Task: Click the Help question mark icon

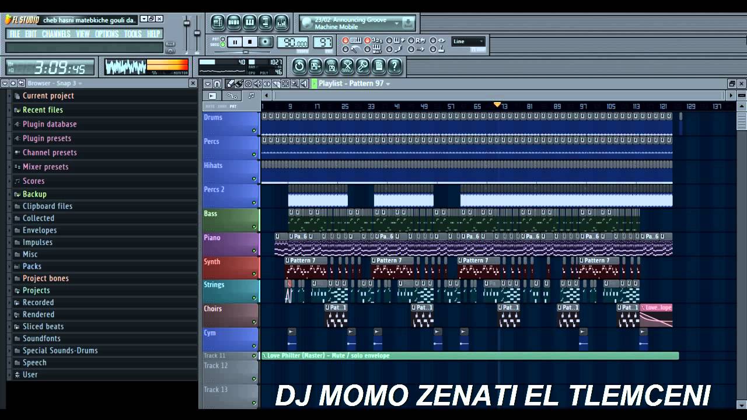Action: point(395,66)
